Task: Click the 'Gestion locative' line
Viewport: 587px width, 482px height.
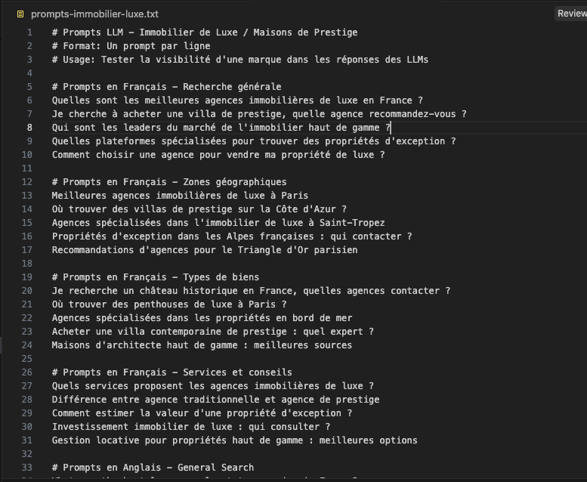Action: tap(234, 440)
